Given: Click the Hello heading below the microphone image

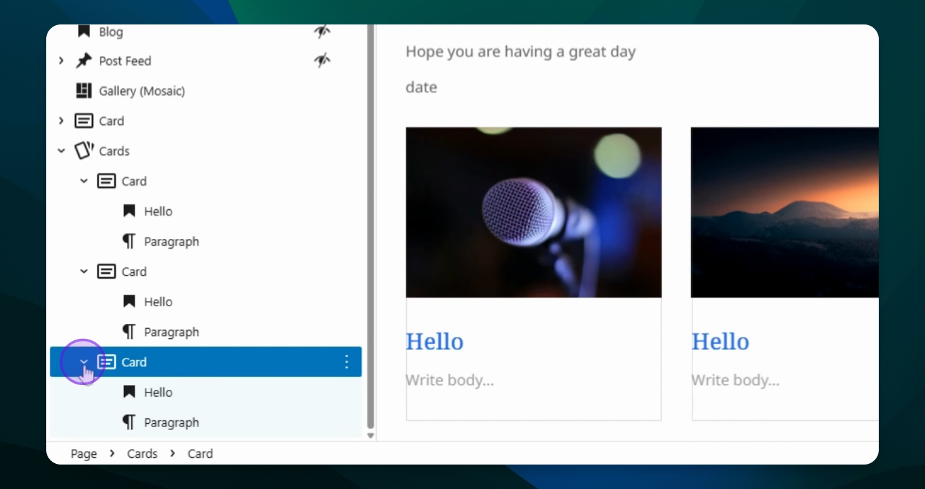Looking at the screenshot, I should click(x=435, y=341).
